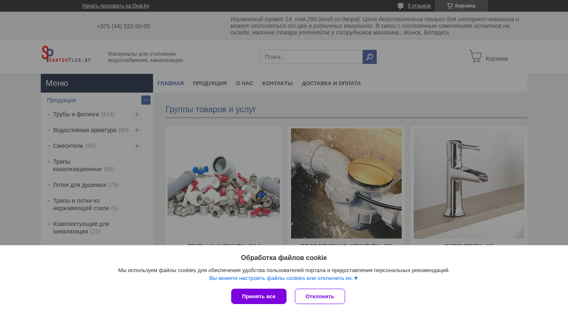Open the cookie settings dropdown link
This screenshot has height=319, width=568.
tap(284, 278)
